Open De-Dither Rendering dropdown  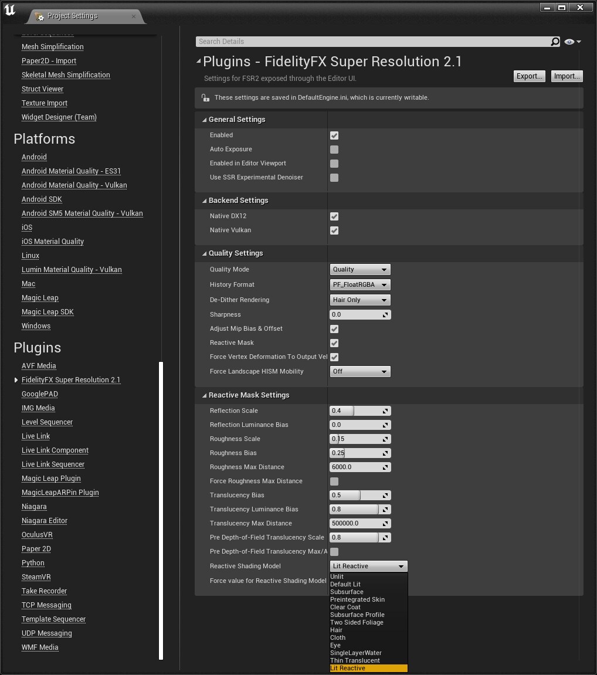(x=360, y=300)
